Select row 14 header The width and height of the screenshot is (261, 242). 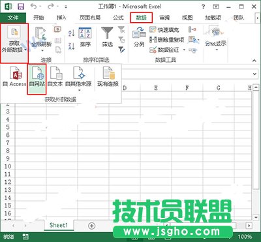pos(8,198)
